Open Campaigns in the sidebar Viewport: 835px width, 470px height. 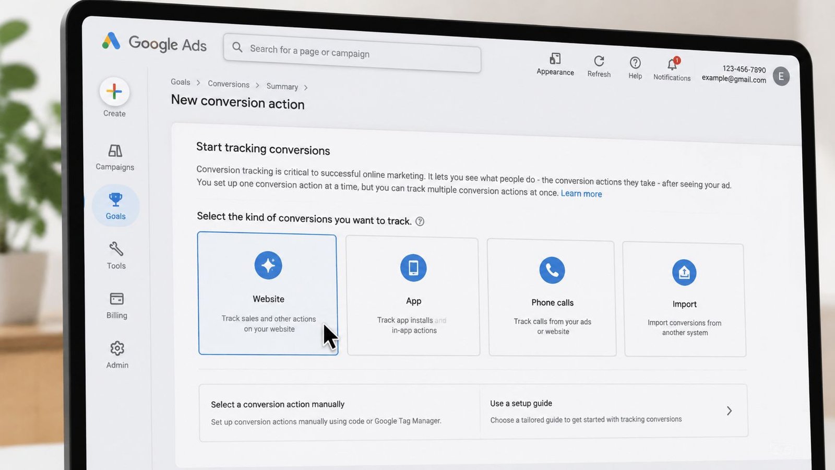pyautogui.click(x=115, y=158)
